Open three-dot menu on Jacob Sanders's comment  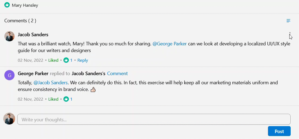[x=290, y=35]
